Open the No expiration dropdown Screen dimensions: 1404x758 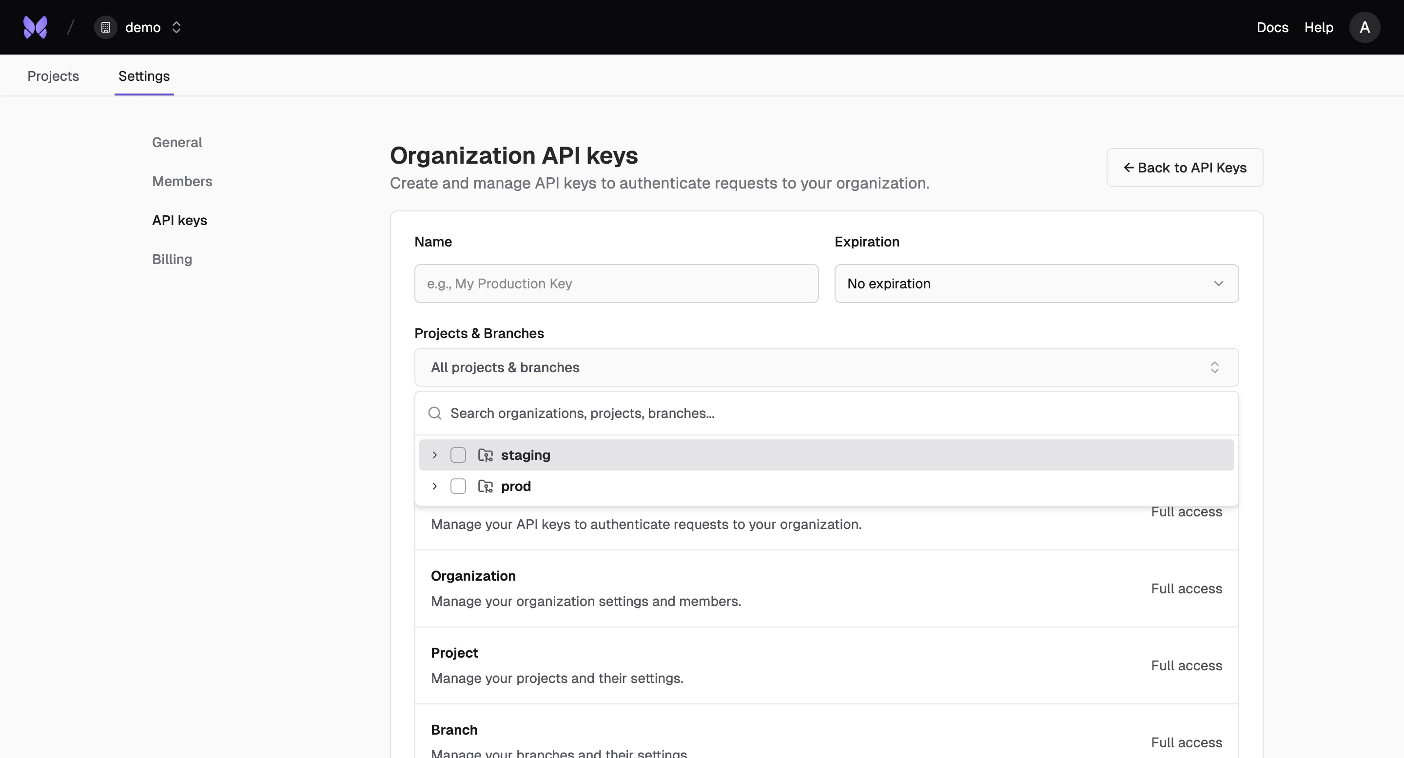click(x=1036, y=284)
